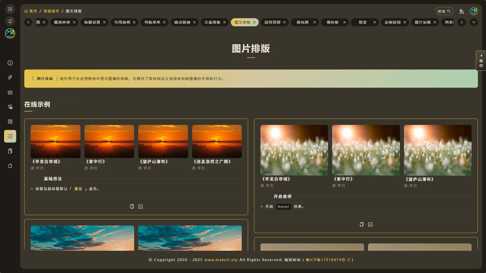The height and width of the screenshot is (273, 486).
Task: Show code of the 开启悬停 example
Action: tap(370, 224)
